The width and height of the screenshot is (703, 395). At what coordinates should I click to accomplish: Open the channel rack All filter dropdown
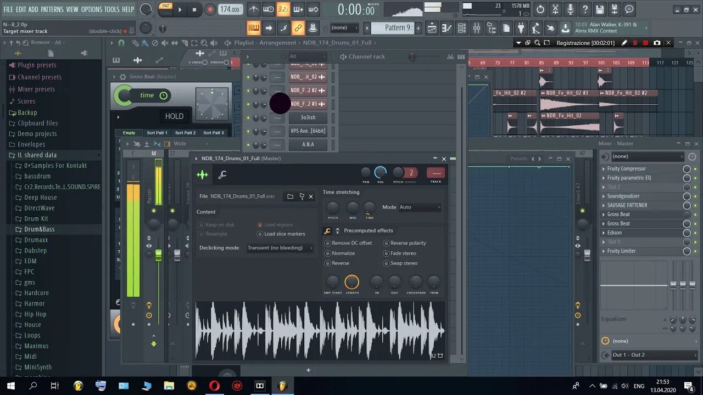(308, 57)
